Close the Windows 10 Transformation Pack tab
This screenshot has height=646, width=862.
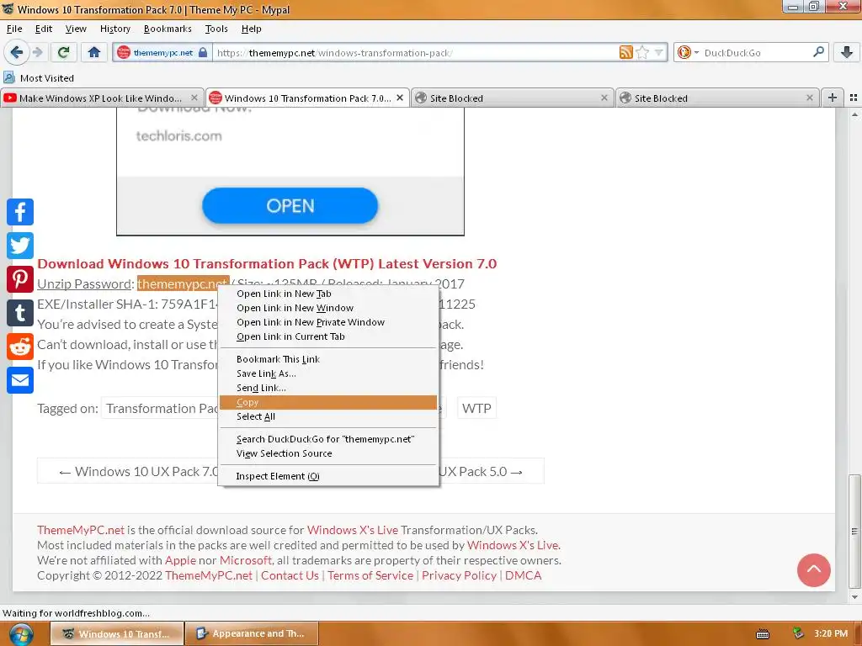click(x=400, y=98)
